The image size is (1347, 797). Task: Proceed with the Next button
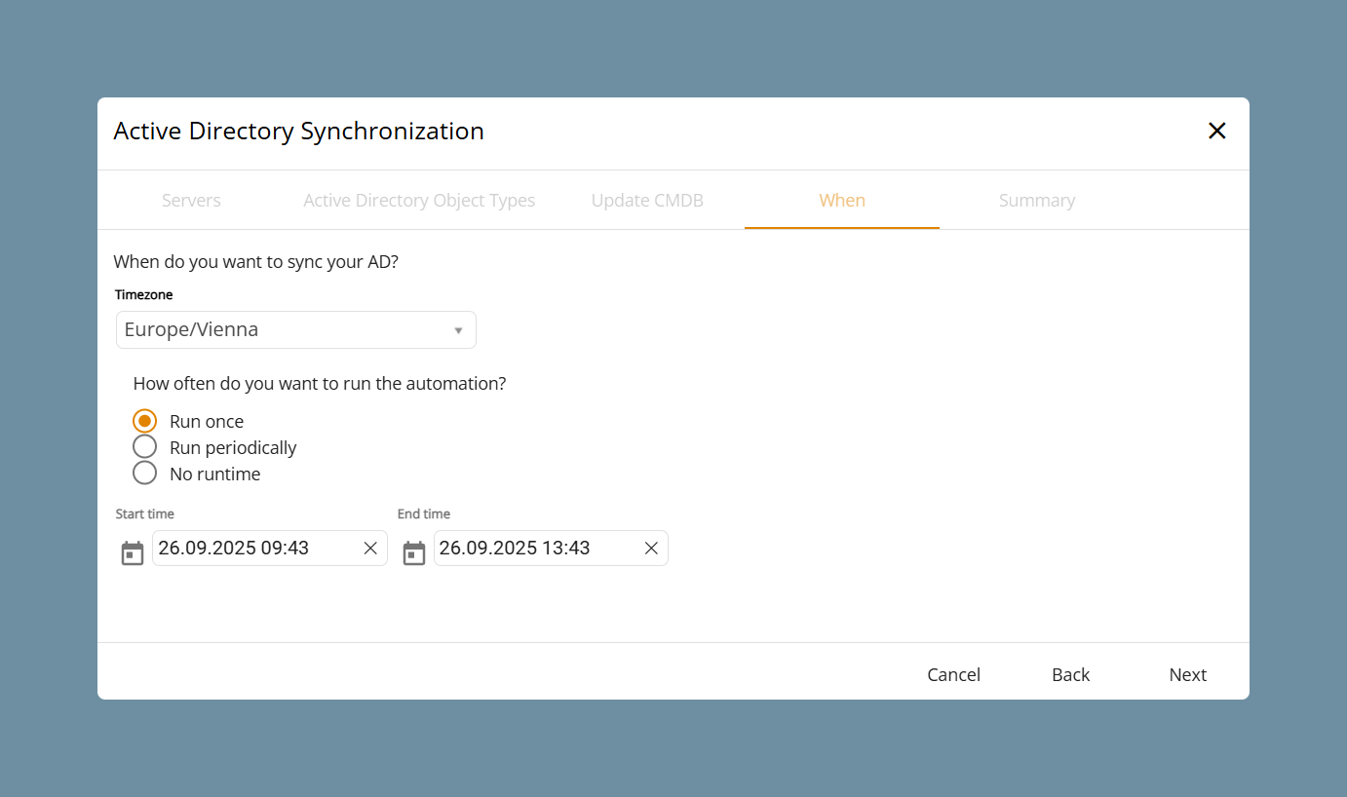click(x=1188, y=674)
